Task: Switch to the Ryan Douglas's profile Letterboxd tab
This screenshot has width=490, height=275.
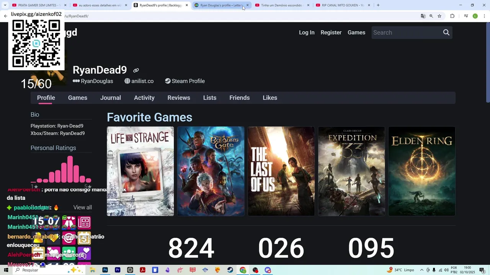Action: pos(221,5)
